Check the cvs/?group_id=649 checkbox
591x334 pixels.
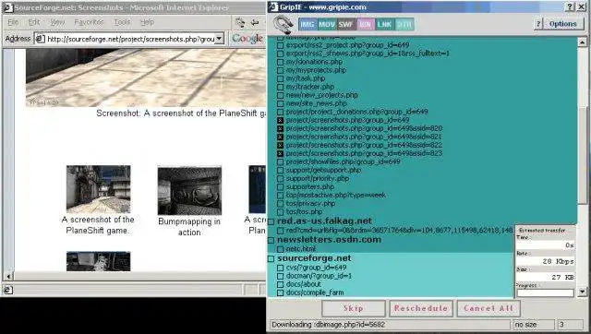(x=280, y=268)
